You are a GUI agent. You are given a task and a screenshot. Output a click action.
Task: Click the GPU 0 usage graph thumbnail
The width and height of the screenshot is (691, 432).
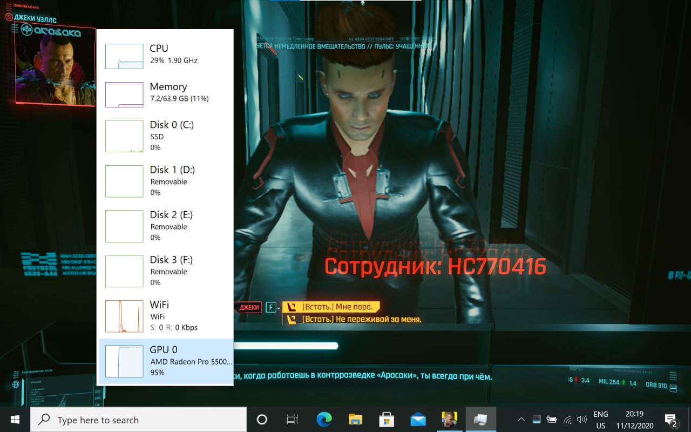(x=124, y=361)
